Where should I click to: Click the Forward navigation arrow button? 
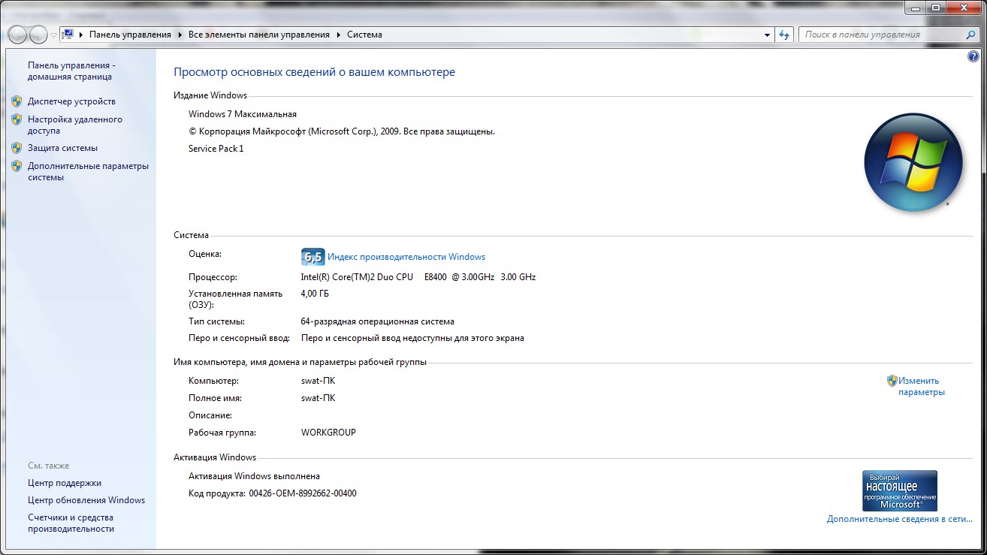click(38, 35)
